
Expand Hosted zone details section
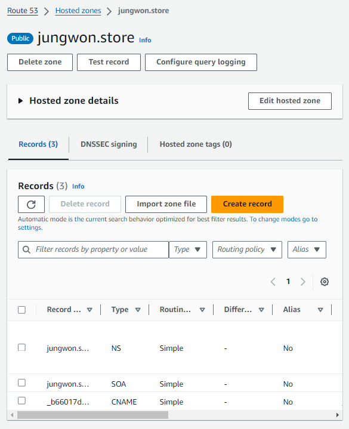click(x=20, y=101)
